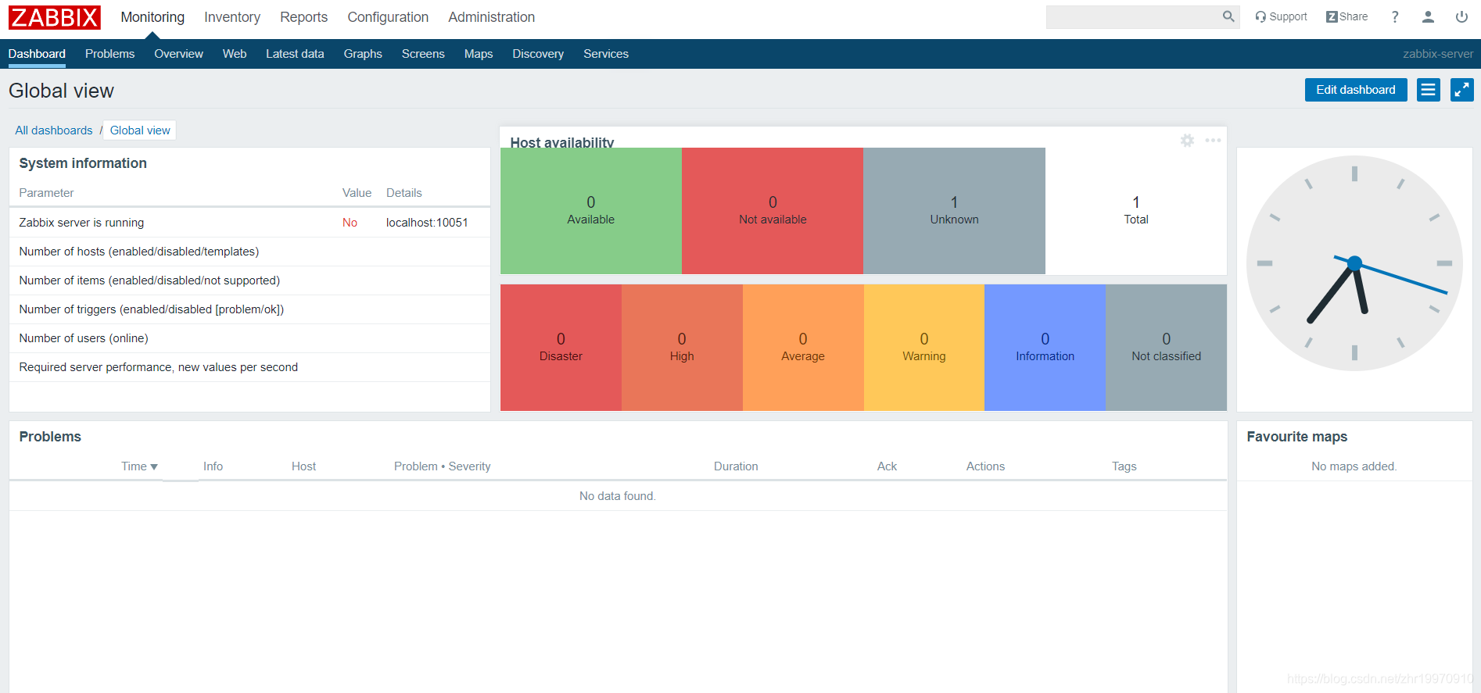Open the user profile icon
This screenshot has height=693, width=1481.
click(1428, 16)
